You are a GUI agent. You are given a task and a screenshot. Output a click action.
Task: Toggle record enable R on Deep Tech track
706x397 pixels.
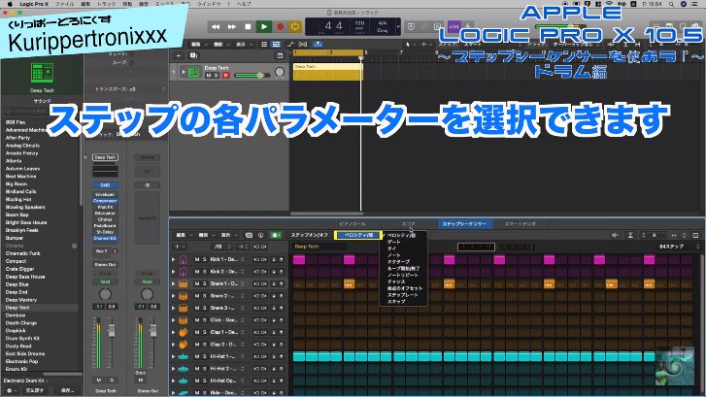225,75
